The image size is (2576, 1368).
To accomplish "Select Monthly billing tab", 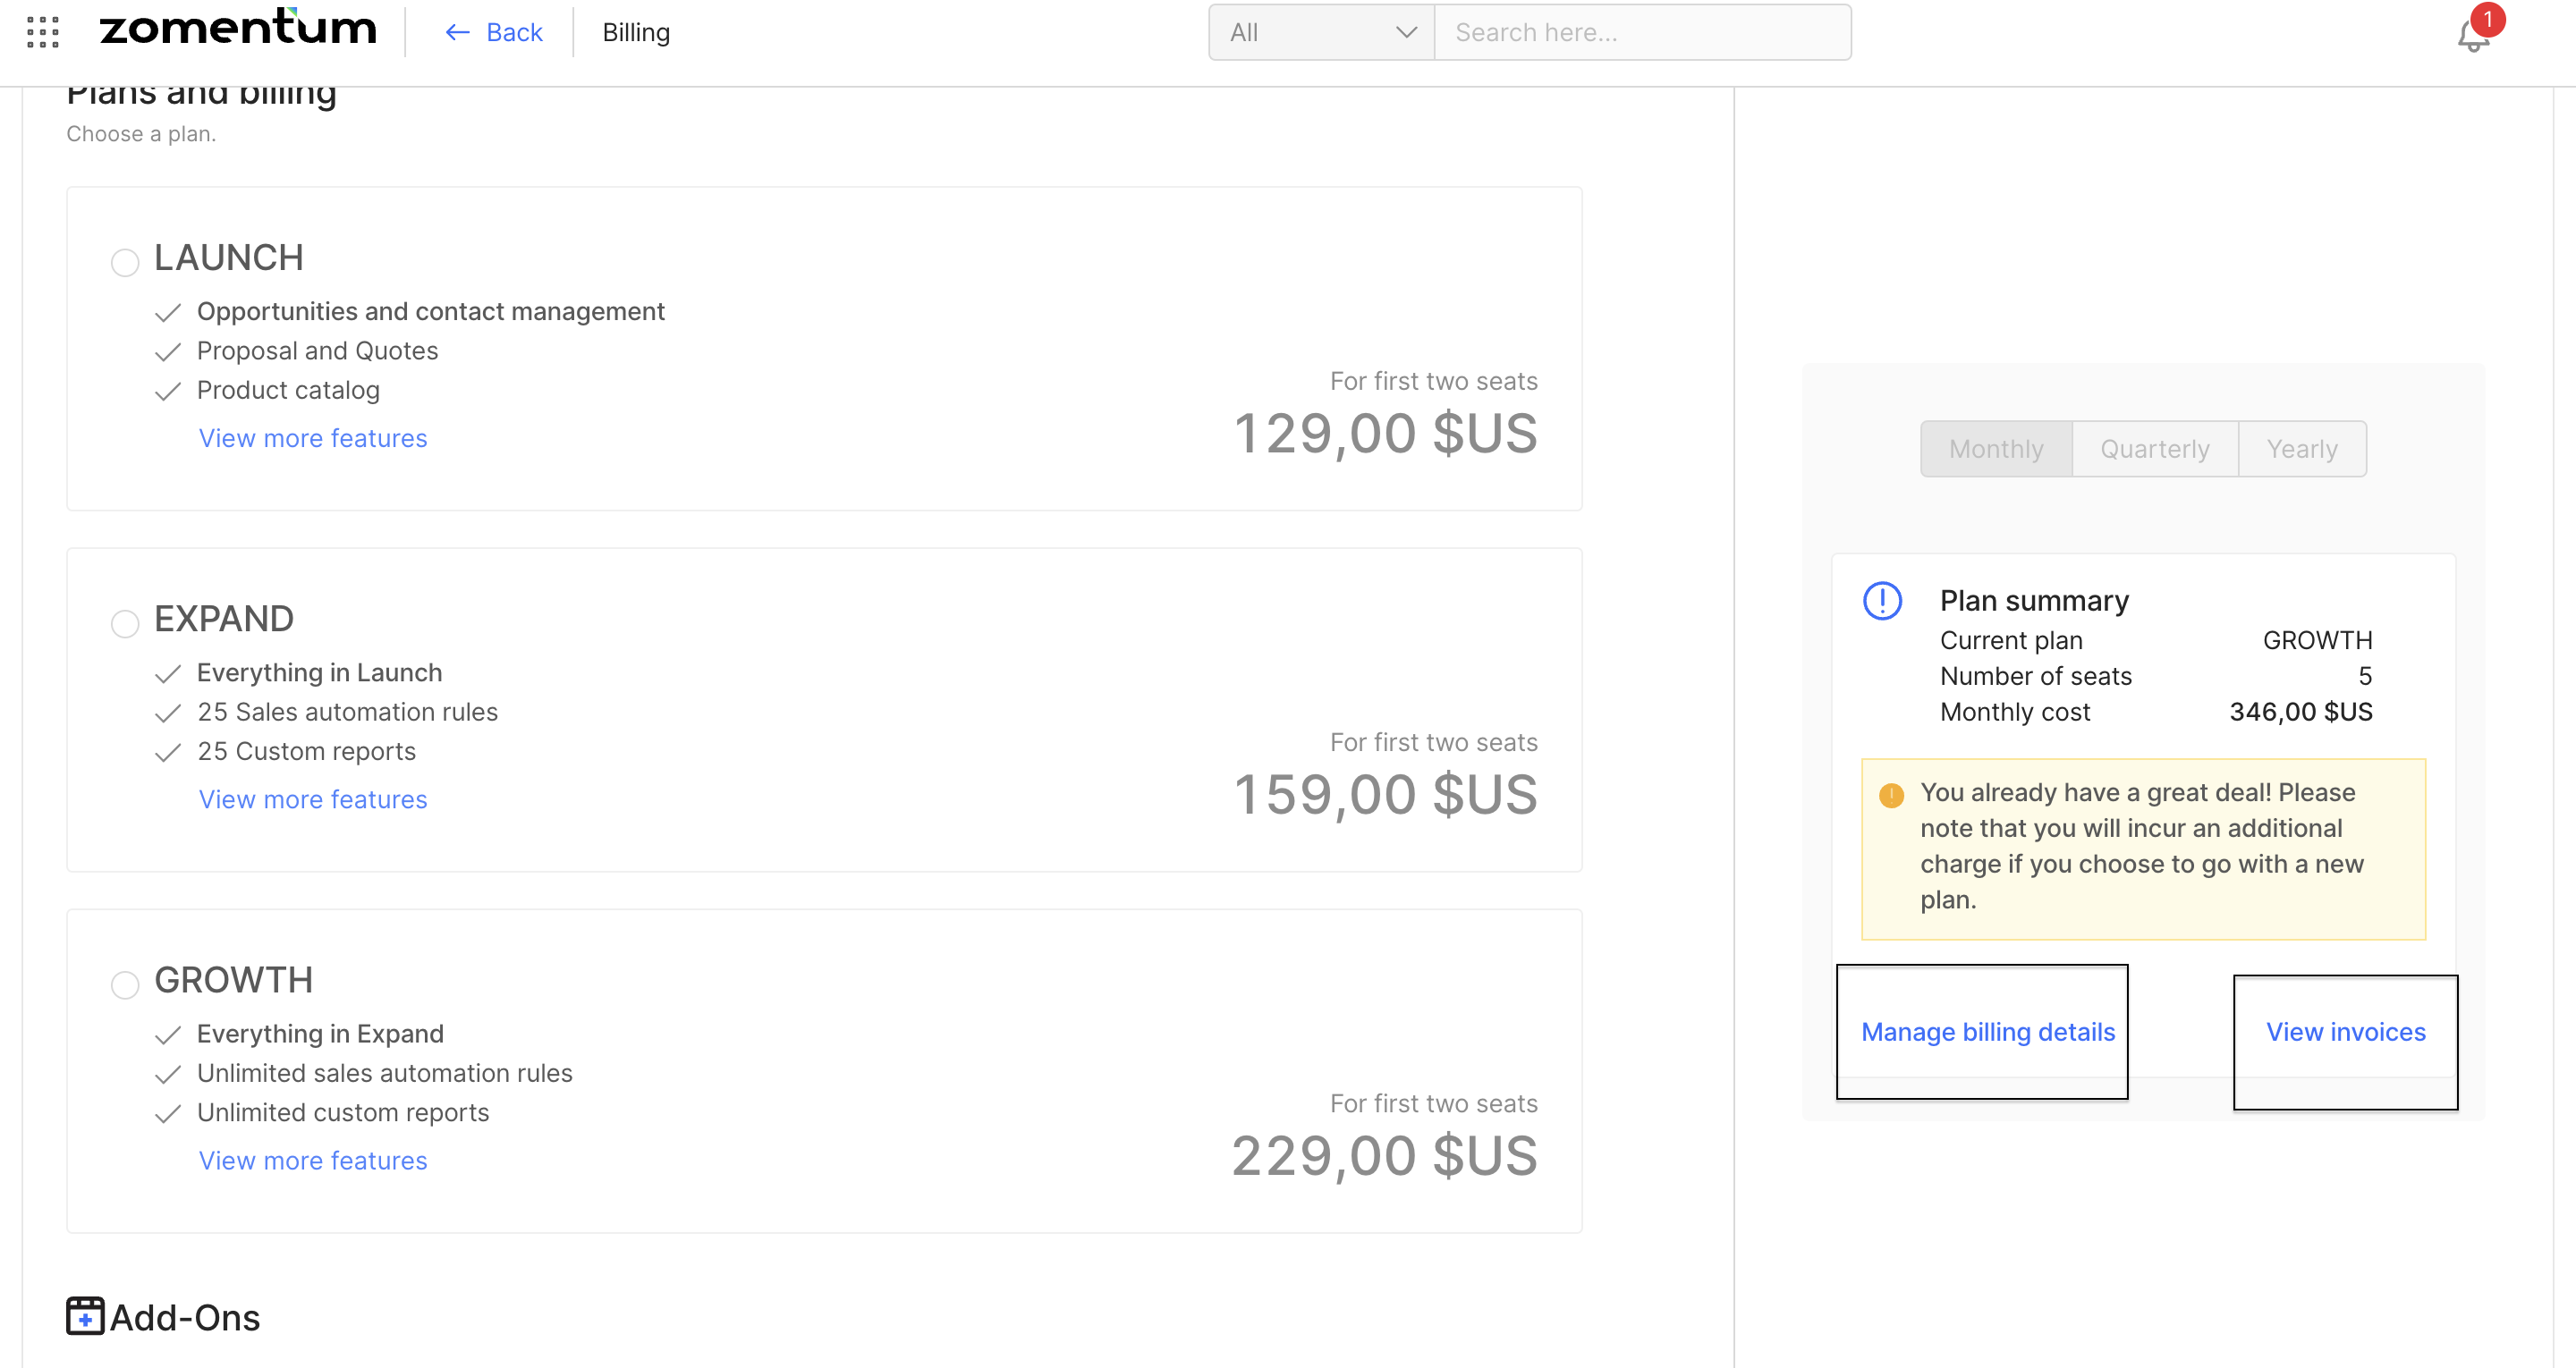I will click(x=1996, y=449).
